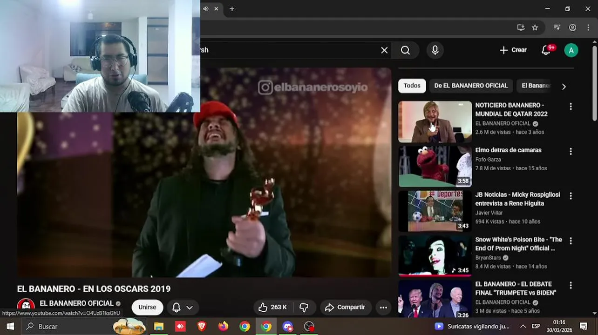Viewport: 598px width, 335px height.
Task: Open the Windows action center
Action: pos(584,326)
